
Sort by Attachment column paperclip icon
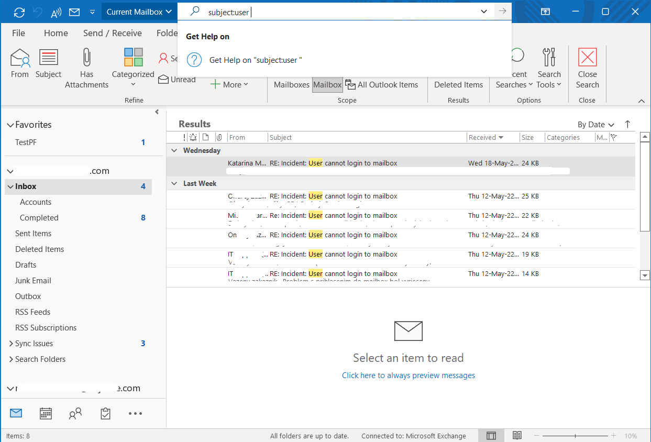[x=219, y=138]
